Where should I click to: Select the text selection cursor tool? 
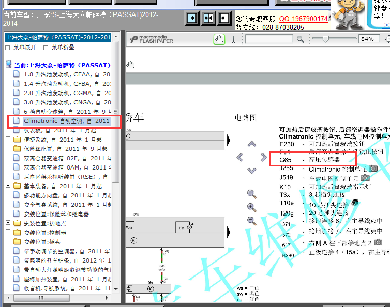(233, 39)
